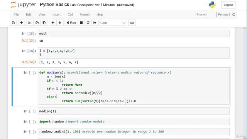Open the View menu
Screen dimensions: 247x139
coord(42,15)
